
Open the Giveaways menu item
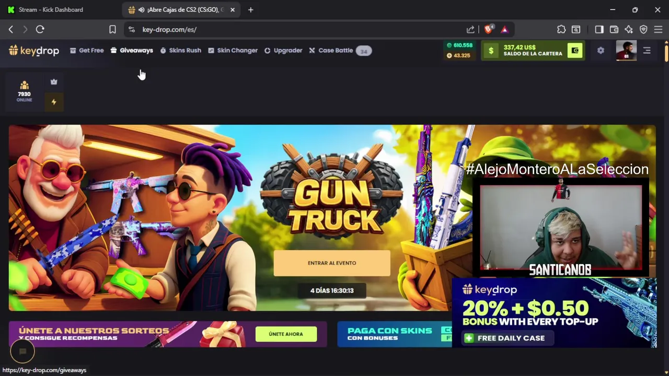pyautogui.click(x=132, y=51)
